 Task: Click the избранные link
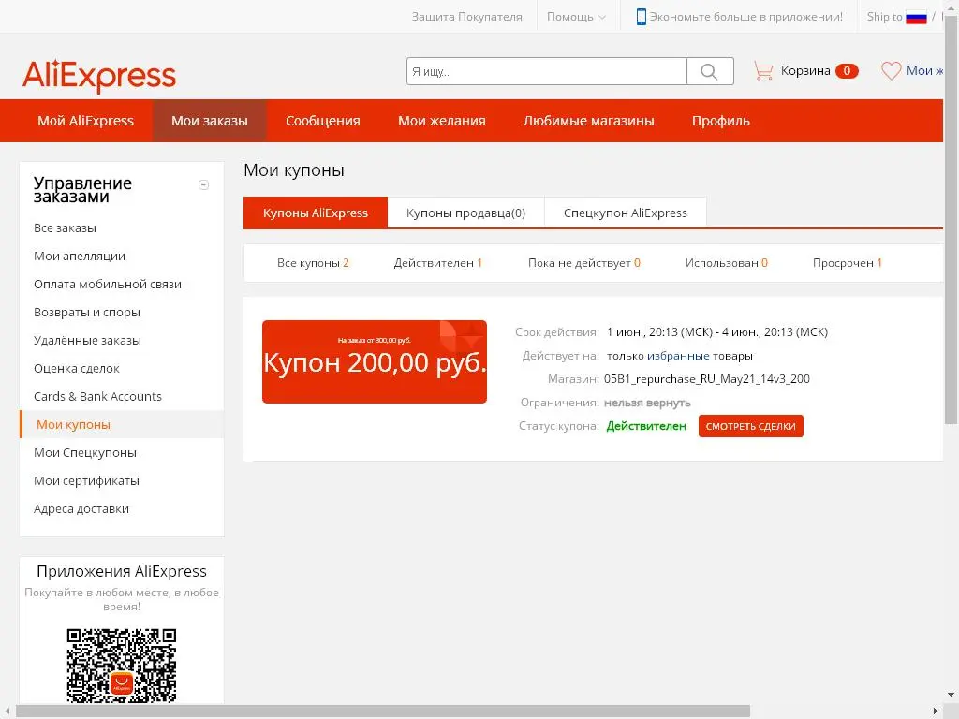pos(678,356)
